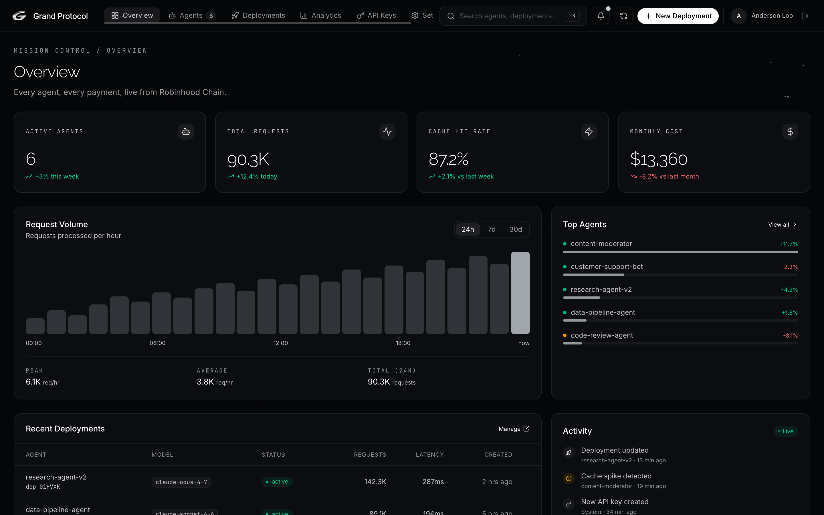Switch to the Overview tab
824x515 pixels.
132,15
